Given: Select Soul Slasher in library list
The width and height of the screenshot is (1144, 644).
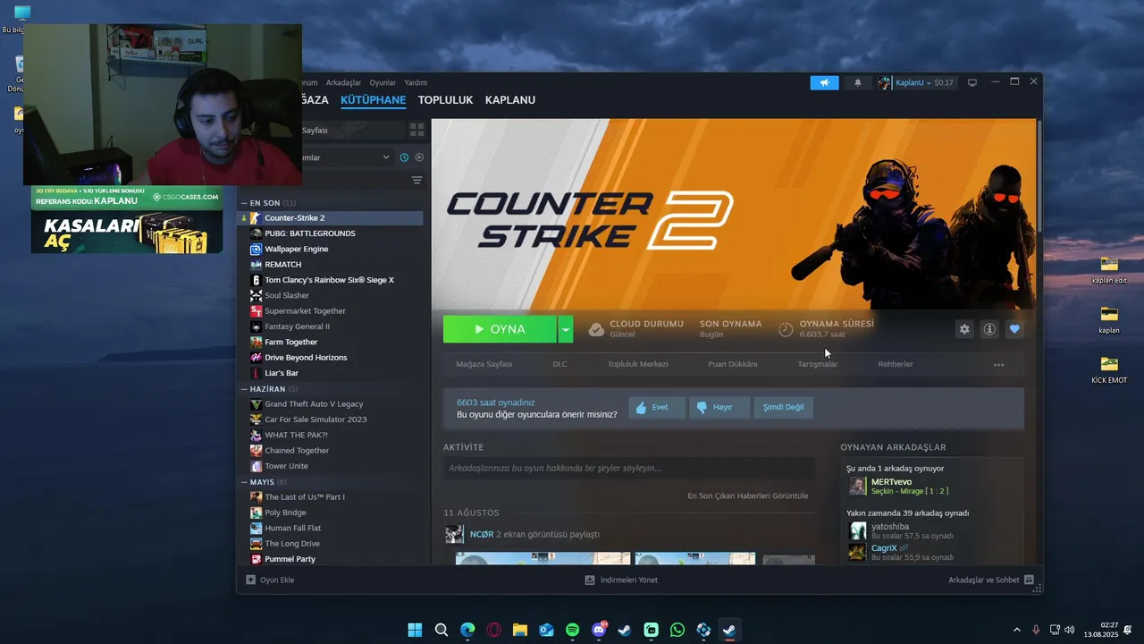Looking at the screenshot, I should 332,295.
